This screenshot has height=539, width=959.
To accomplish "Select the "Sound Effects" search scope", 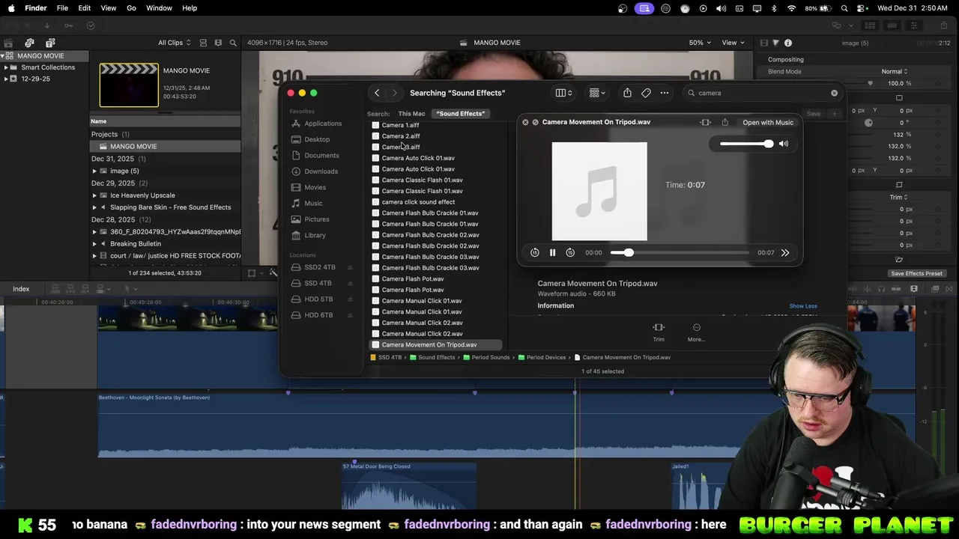I will pos(461,114).
